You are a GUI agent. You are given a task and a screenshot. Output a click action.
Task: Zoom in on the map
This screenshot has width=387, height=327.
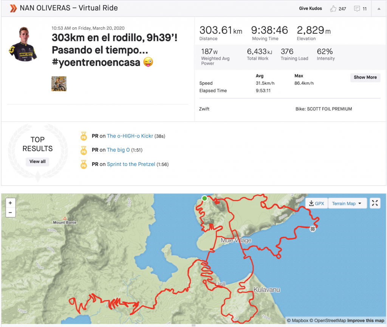point(10,203)
